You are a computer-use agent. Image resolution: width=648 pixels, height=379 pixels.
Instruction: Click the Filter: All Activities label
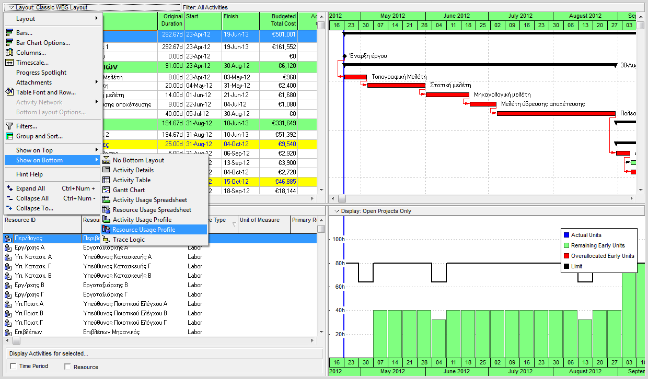[x=206, y=7]
